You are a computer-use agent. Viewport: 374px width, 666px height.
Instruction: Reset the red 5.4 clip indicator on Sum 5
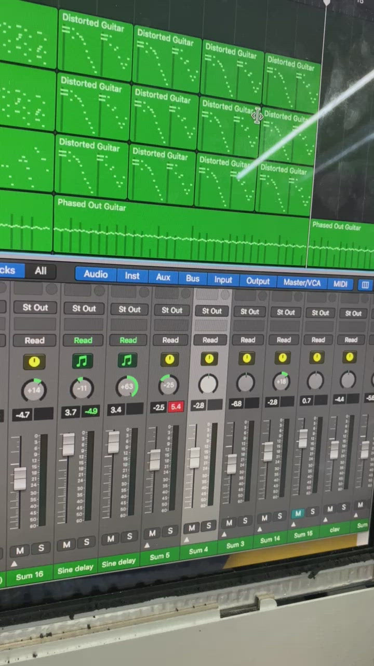pyautogui.click(x=175, y=407)
